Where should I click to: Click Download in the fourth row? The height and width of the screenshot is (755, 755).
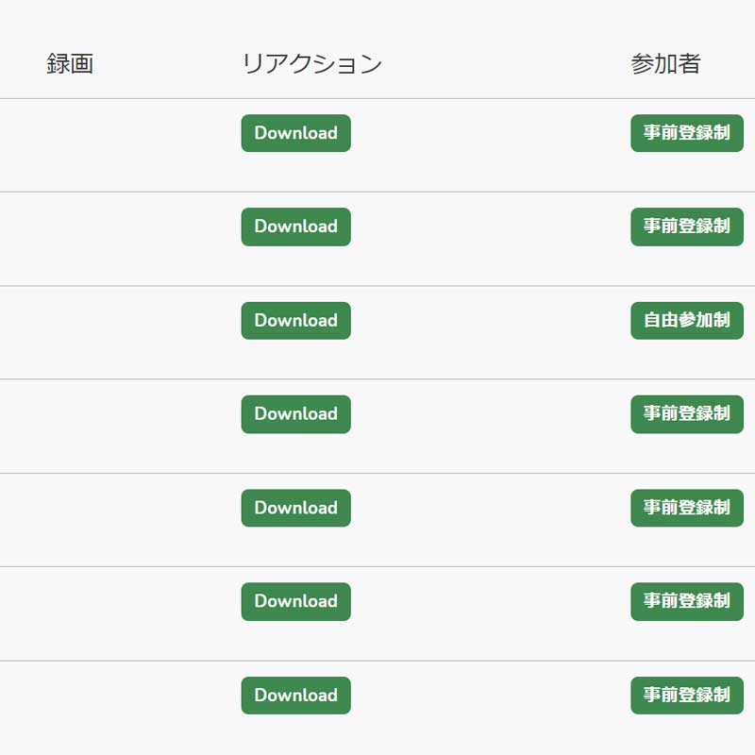click(295, 413)
